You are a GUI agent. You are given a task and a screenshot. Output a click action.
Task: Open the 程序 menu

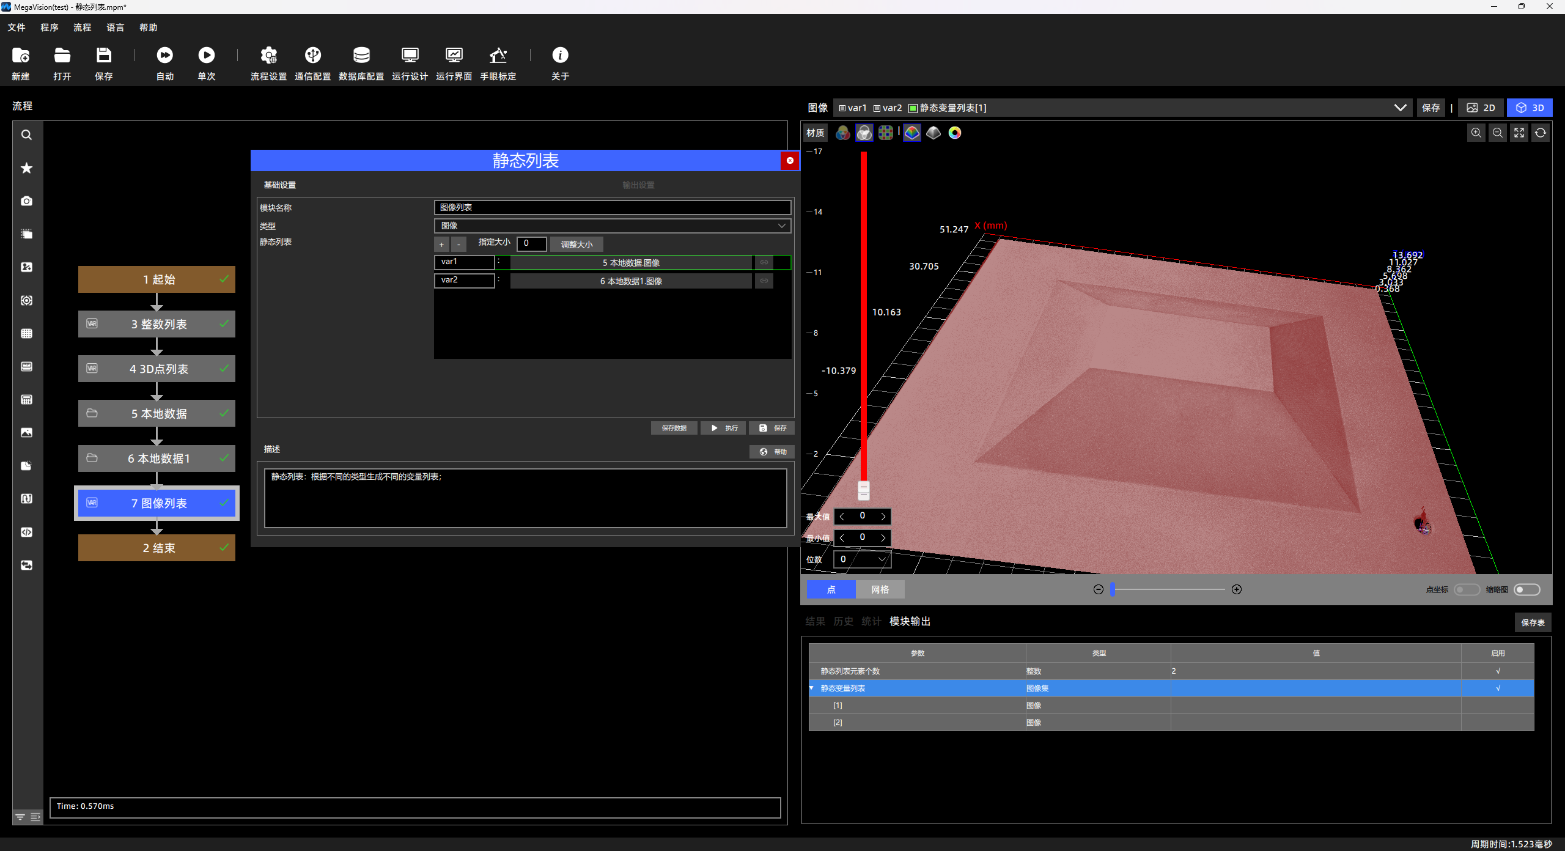50,28
